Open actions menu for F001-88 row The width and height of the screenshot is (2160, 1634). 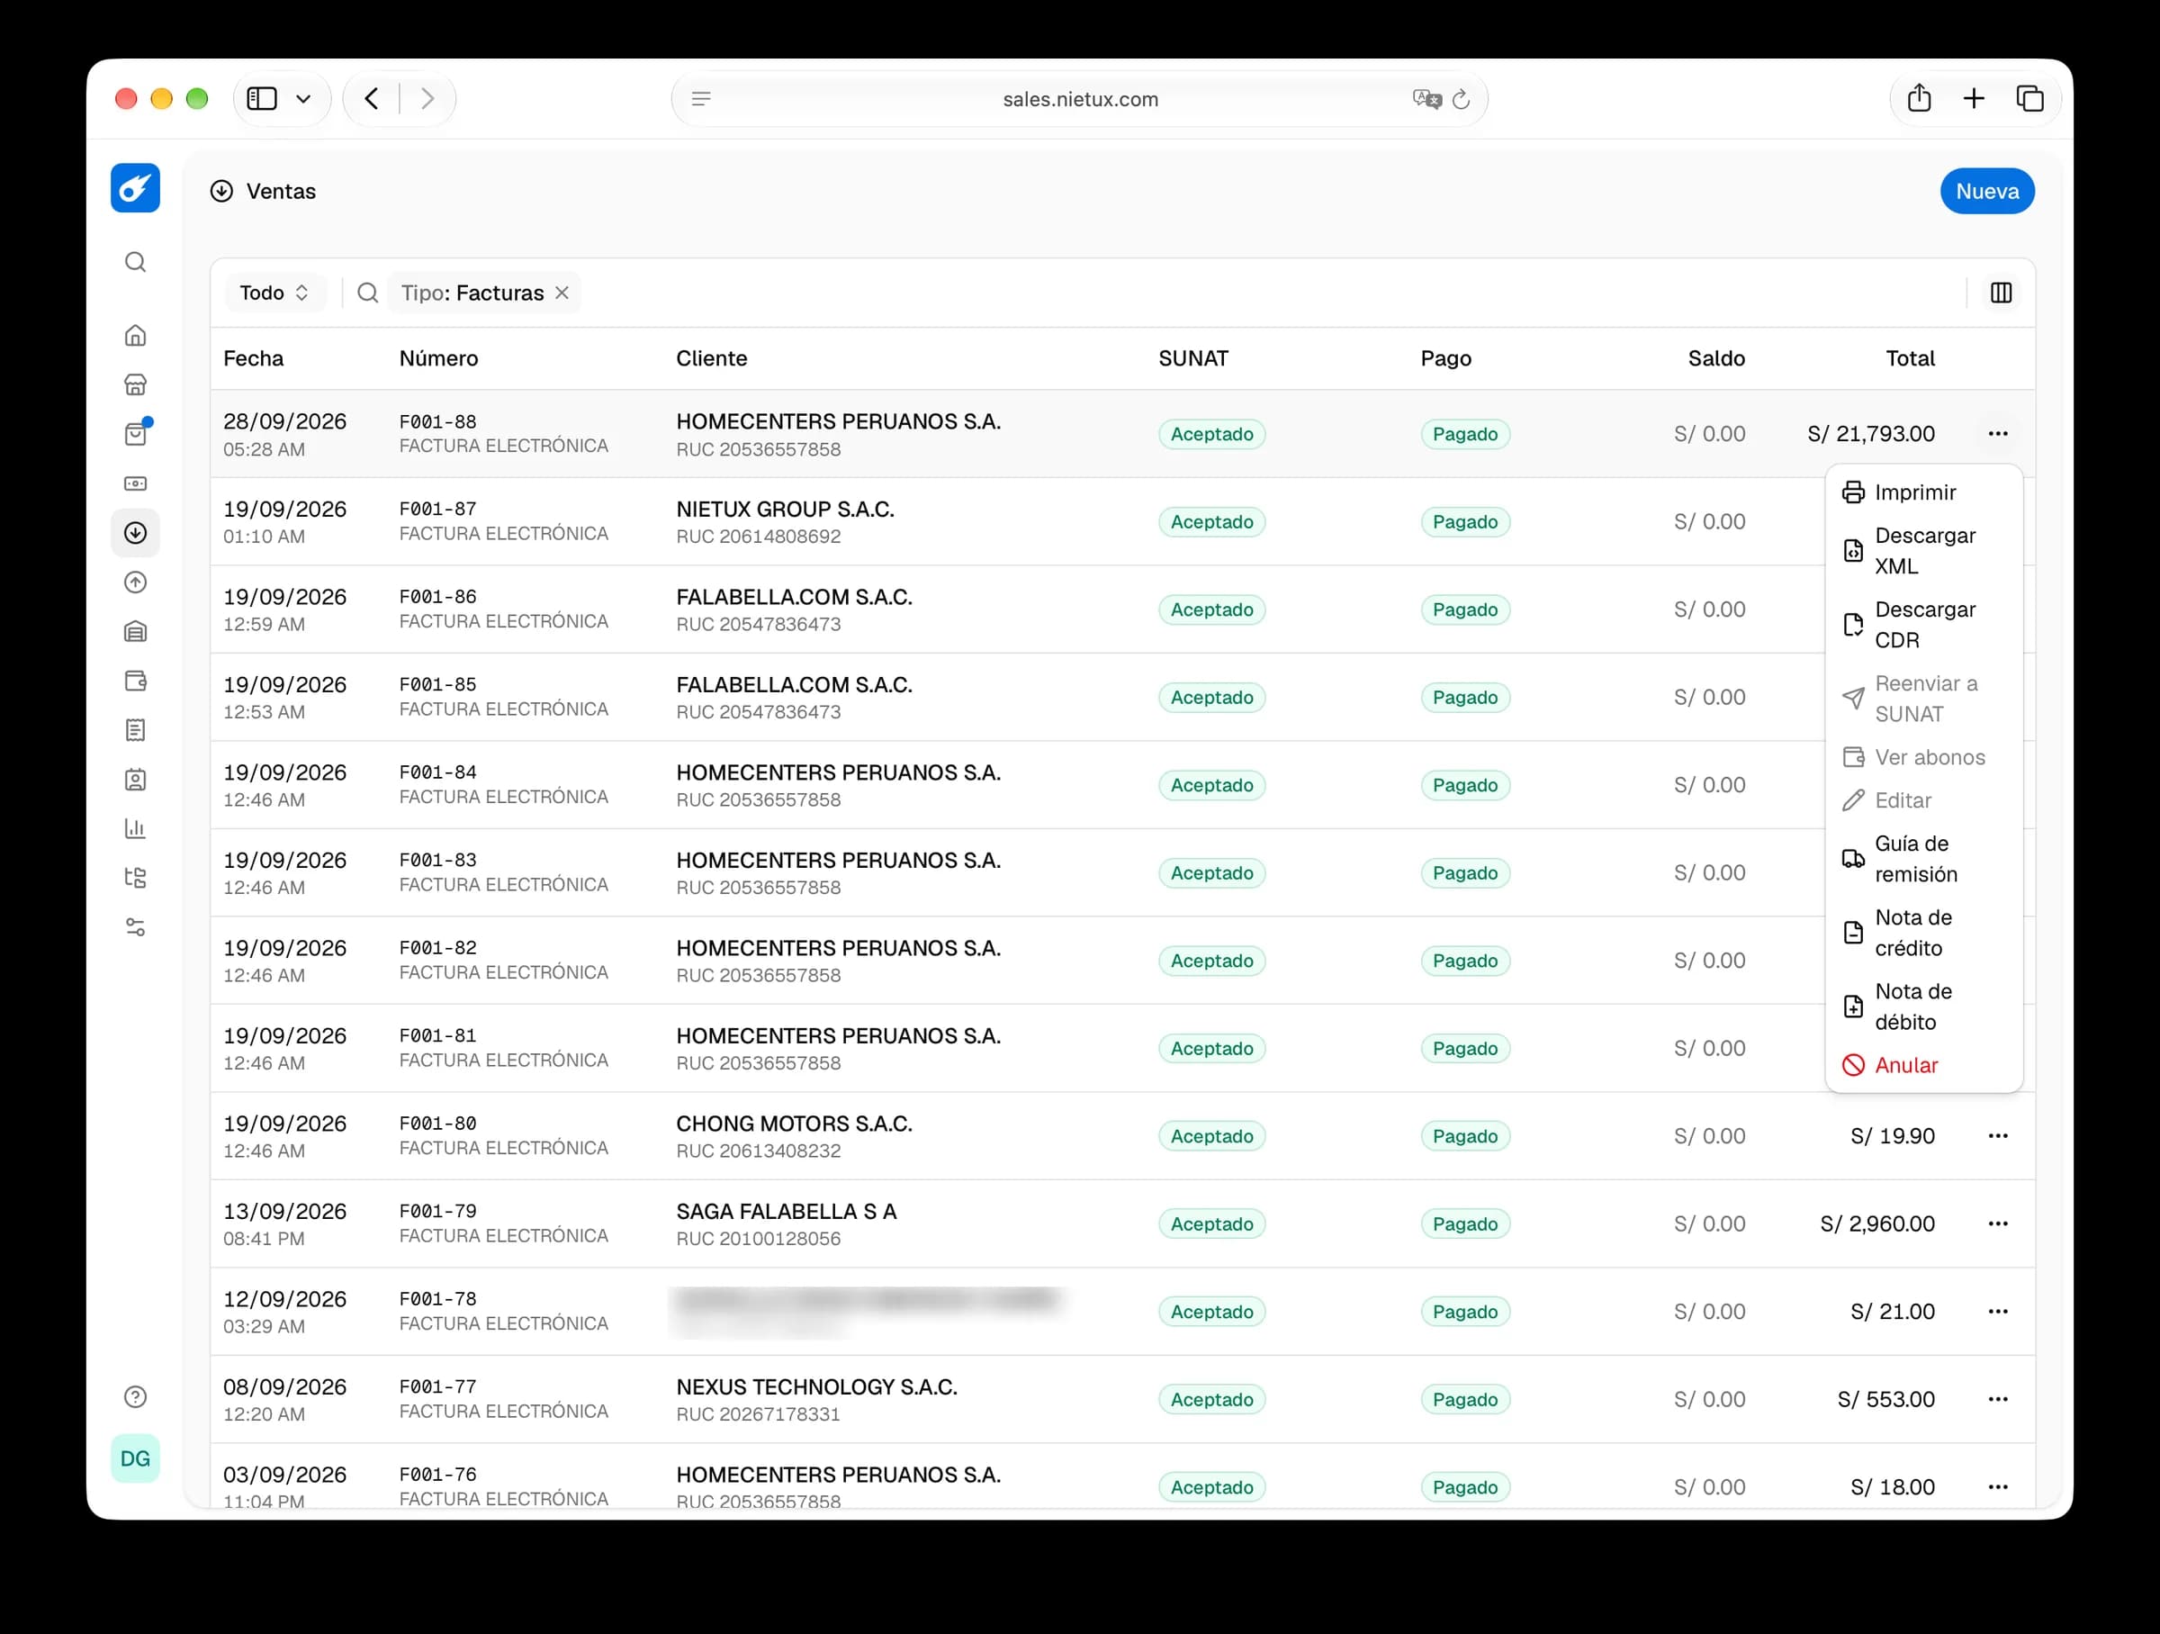click(x=1998, y=434)
